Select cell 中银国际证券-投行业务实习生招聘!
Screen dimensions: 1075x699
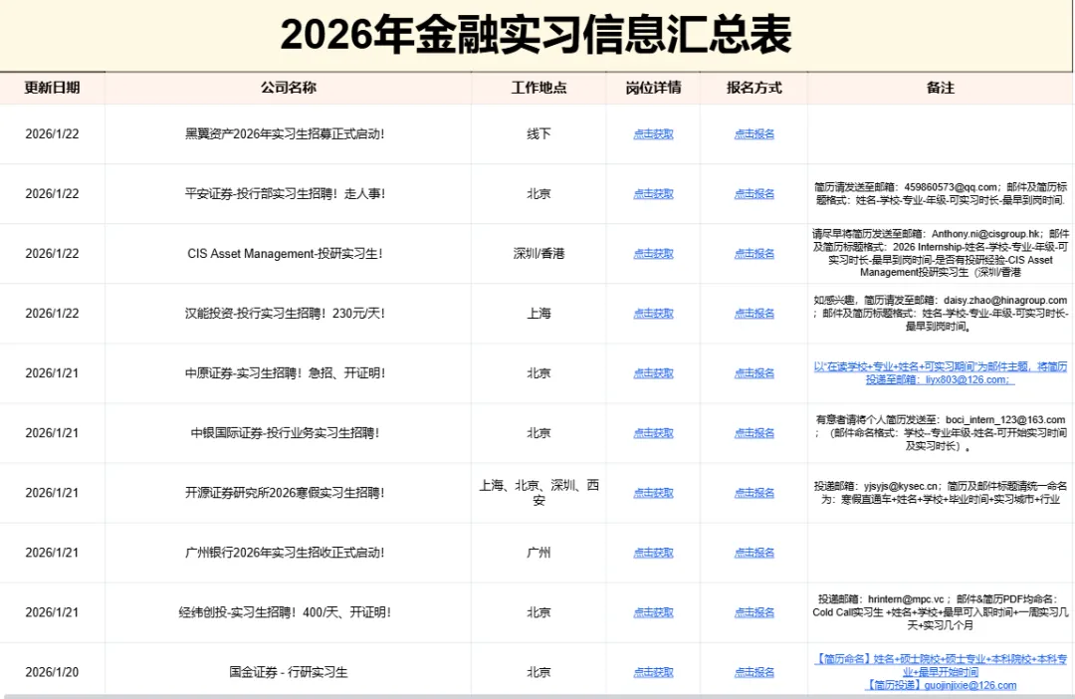click(x=288, y=433)
